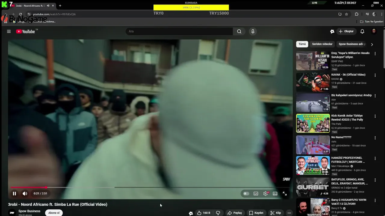The height and width of the screenshot is (216, 385).
Task: Open more actions below the video
Action: pyautogui.click(x=289, y=213)
